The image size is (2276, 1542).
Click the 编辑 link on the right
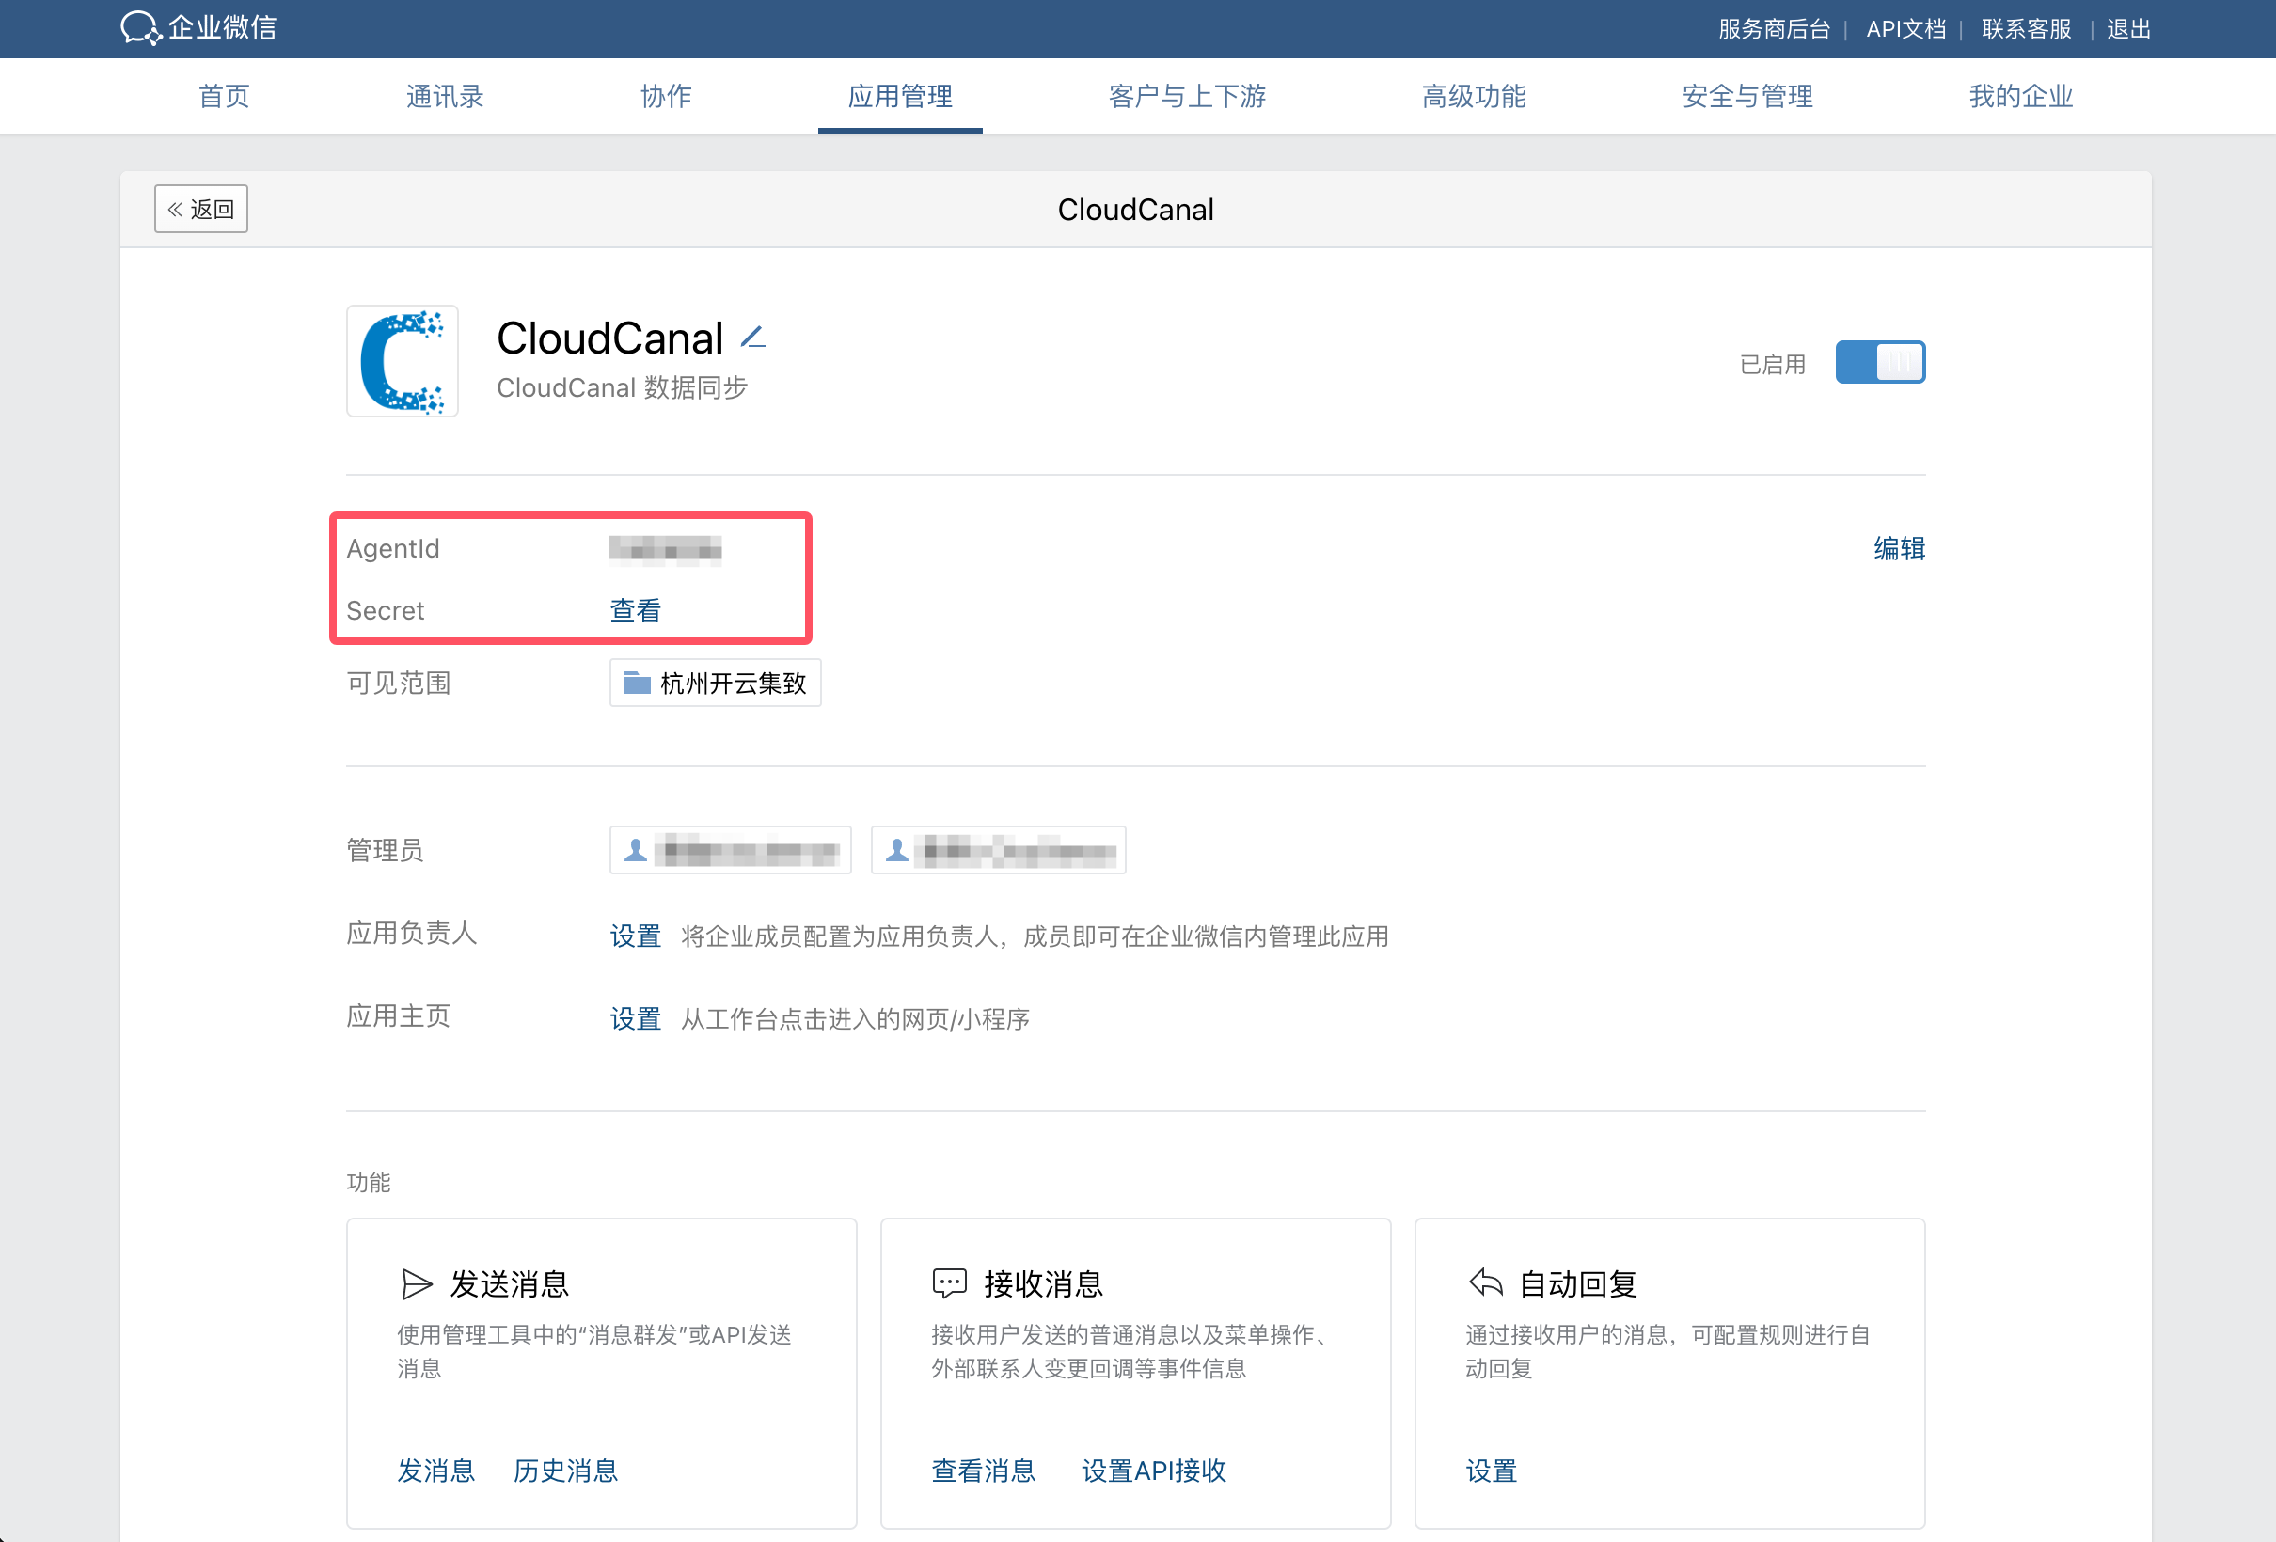click(x=1898, y=548)
